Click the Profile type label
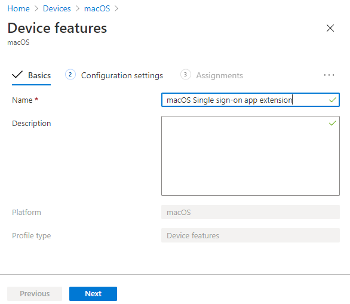The width and height of the screenshot is (350, 304). 32,236
